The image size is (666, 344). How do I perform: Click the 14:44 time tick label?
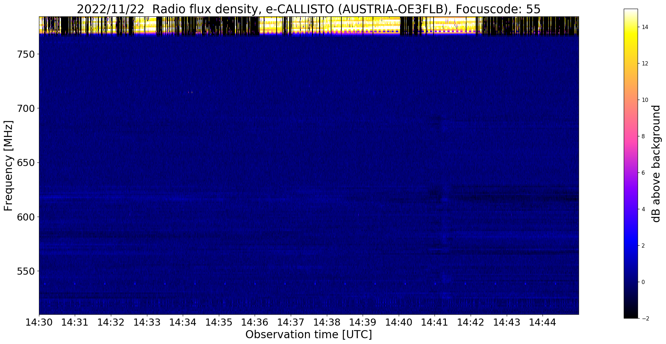coord(543,322)
